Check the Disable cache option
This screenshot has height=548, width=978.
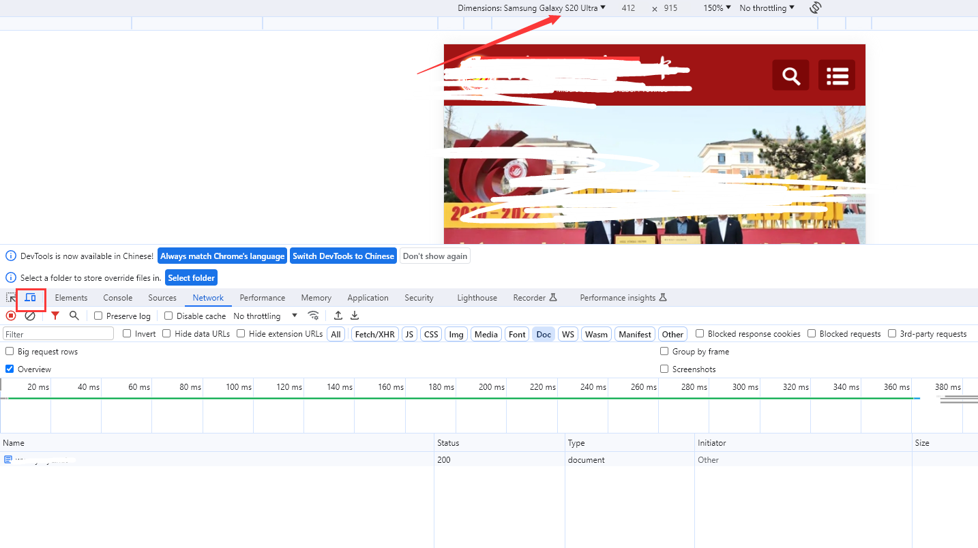168,316
